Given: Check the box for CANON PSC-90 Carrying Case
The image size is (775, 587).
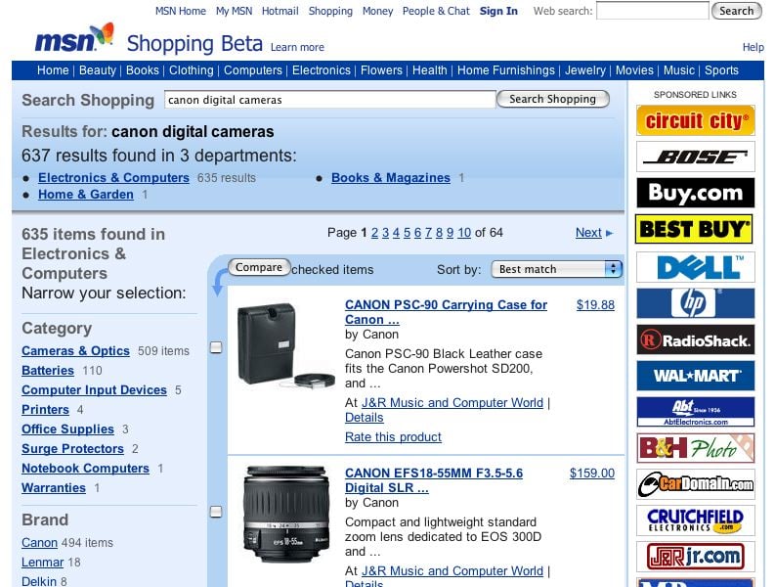Looking at the screenshot, I should pyautogui.click(x=216, y=347).
